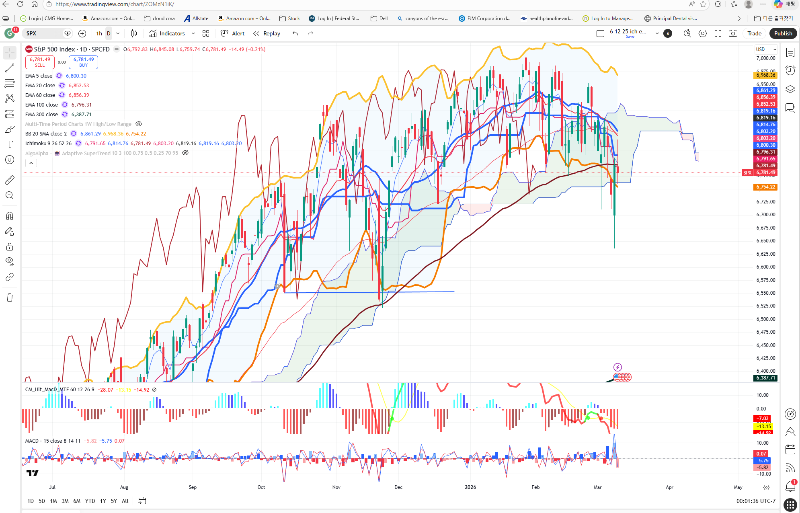The height and width of the screenshot is (513, 800).
Task: Open the USD currency dropdown
Action: coord(766,49)
